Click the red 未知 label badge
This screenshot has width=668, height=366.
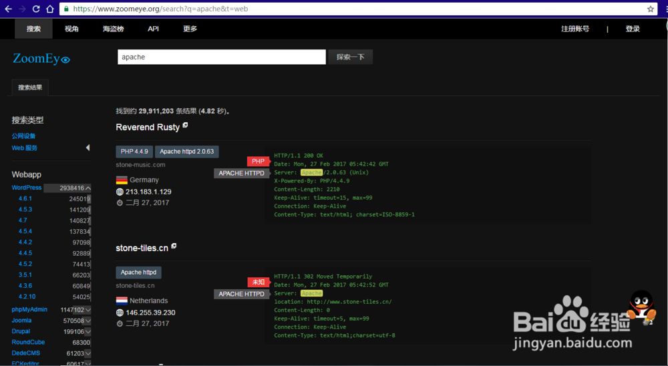259,282
